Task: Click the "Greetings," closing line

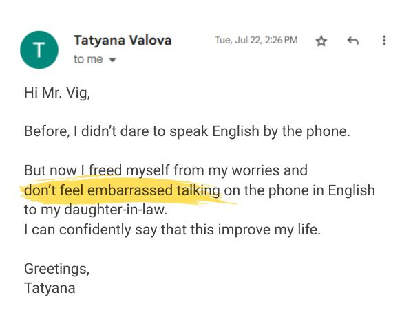Action: (56, 268)
